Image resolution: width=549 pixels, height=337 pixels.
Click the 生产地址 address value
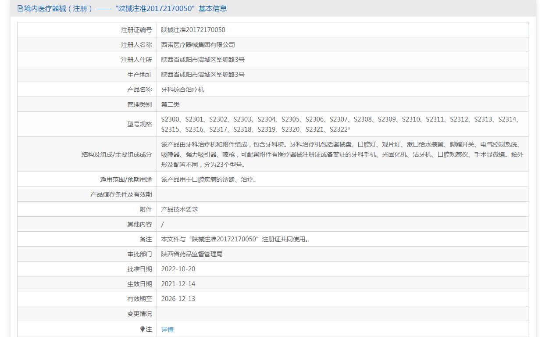click(x=203, y=75)
